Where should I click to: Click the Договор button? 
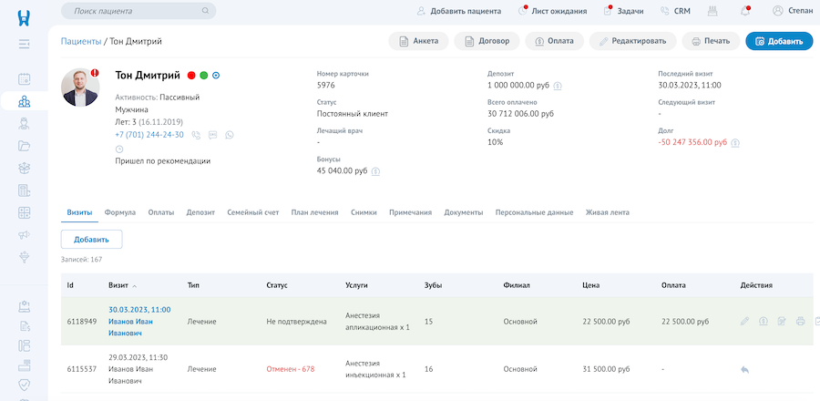click(x=487, y=41)
